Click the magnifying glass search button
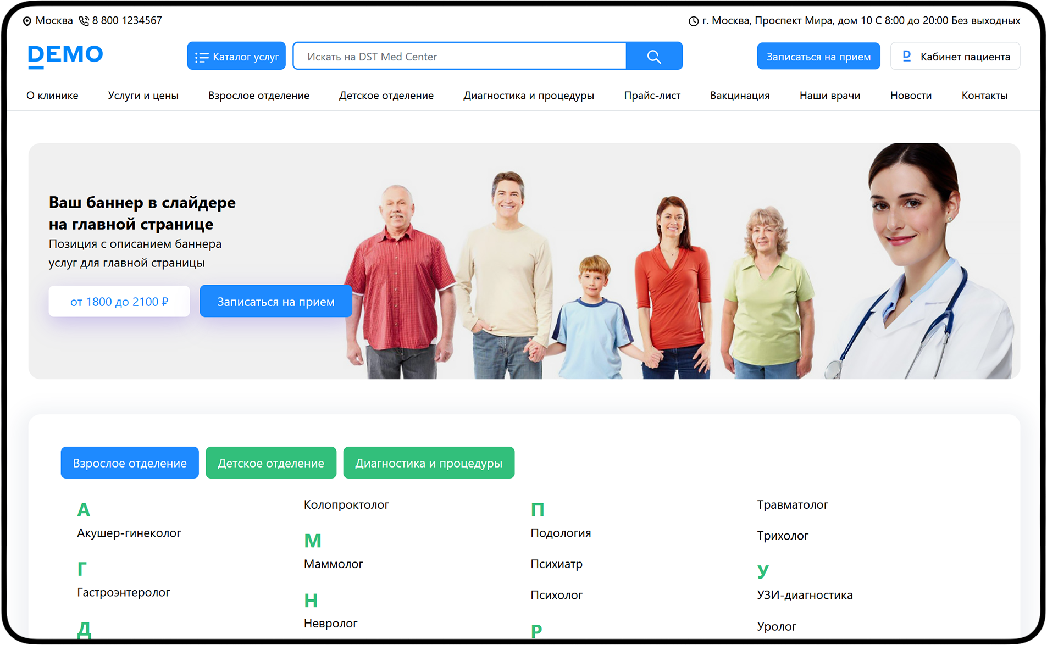The height and width of the screenshot is (645, 1047). tap(654, 56)
